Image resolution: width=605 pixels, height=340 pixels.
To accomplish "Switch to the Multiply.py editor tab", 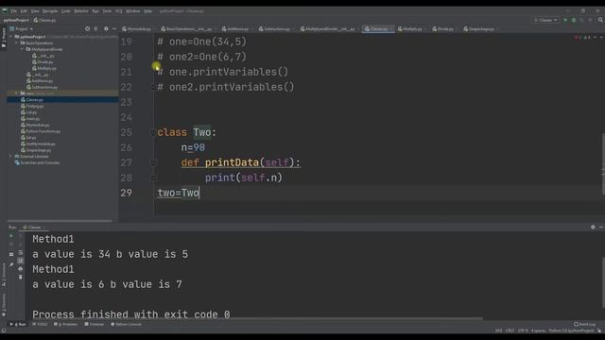I will [410, 29].
